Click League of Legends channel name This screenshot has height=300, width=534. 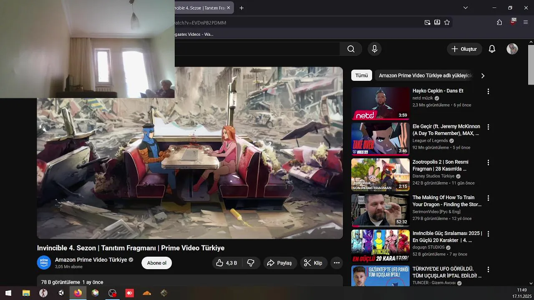tap(430, 141)
